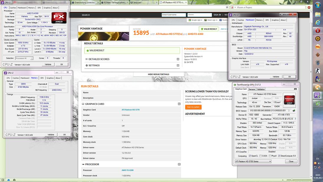Toggle the DirectCompute 5.0 checkbox
The height and width of the screenshot is (182, 323).
(279, 156)
